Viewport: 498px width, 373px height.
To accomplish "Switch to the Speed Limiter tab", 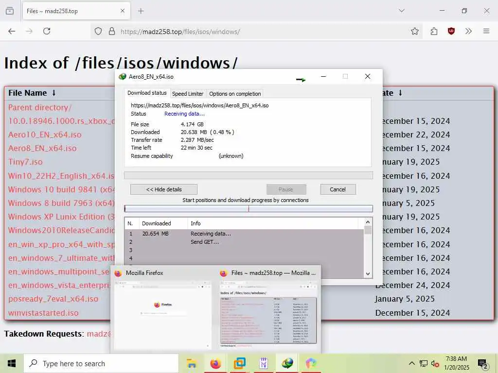I will (x=188, y=94).
